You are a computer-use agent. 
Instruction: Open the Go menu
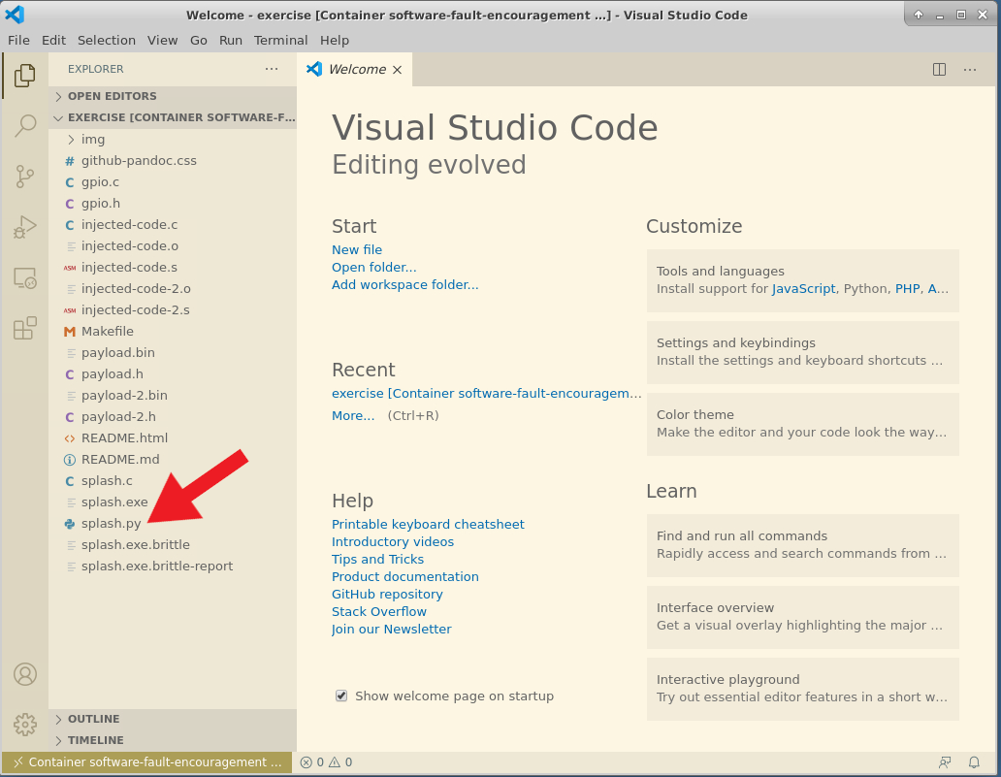coord(199,40)
